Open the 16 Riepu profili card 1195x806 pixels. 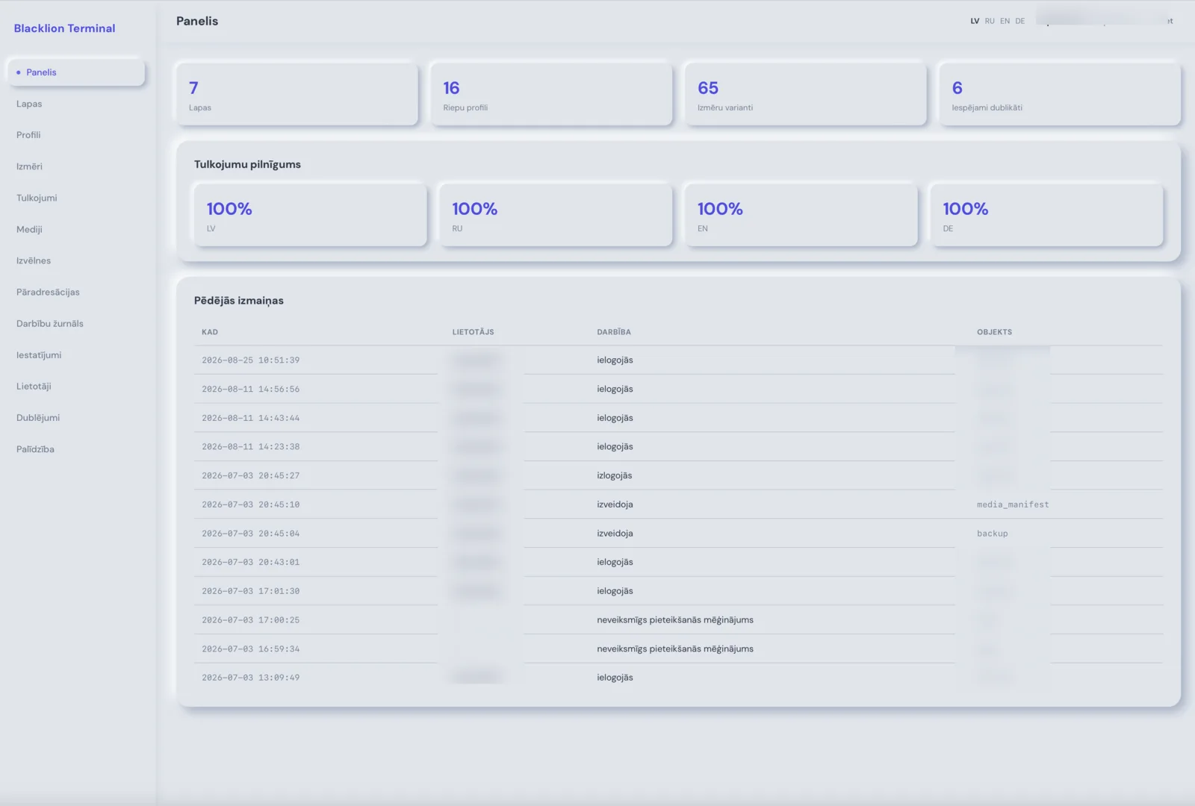[x=551, y=94]
